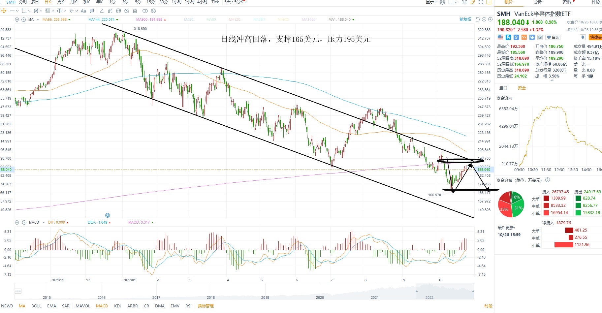
Task: Toggle MA900 line visibility
Action: pyautogui.click(x=151, y=19)
